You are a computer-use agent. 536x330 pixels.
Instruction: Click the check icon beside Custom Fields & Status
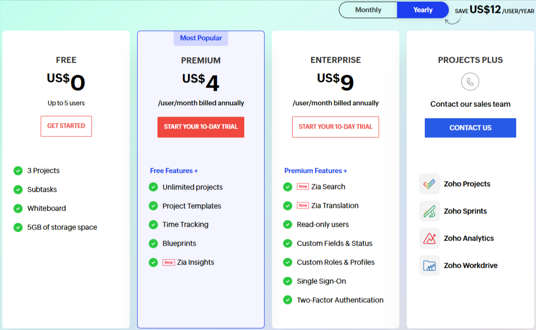click(x=288, y=243)
